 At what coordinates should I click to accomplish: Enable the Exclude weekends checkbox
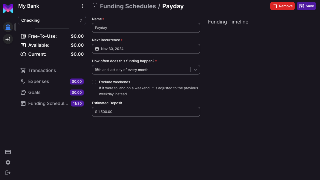(x=94, y=82)
